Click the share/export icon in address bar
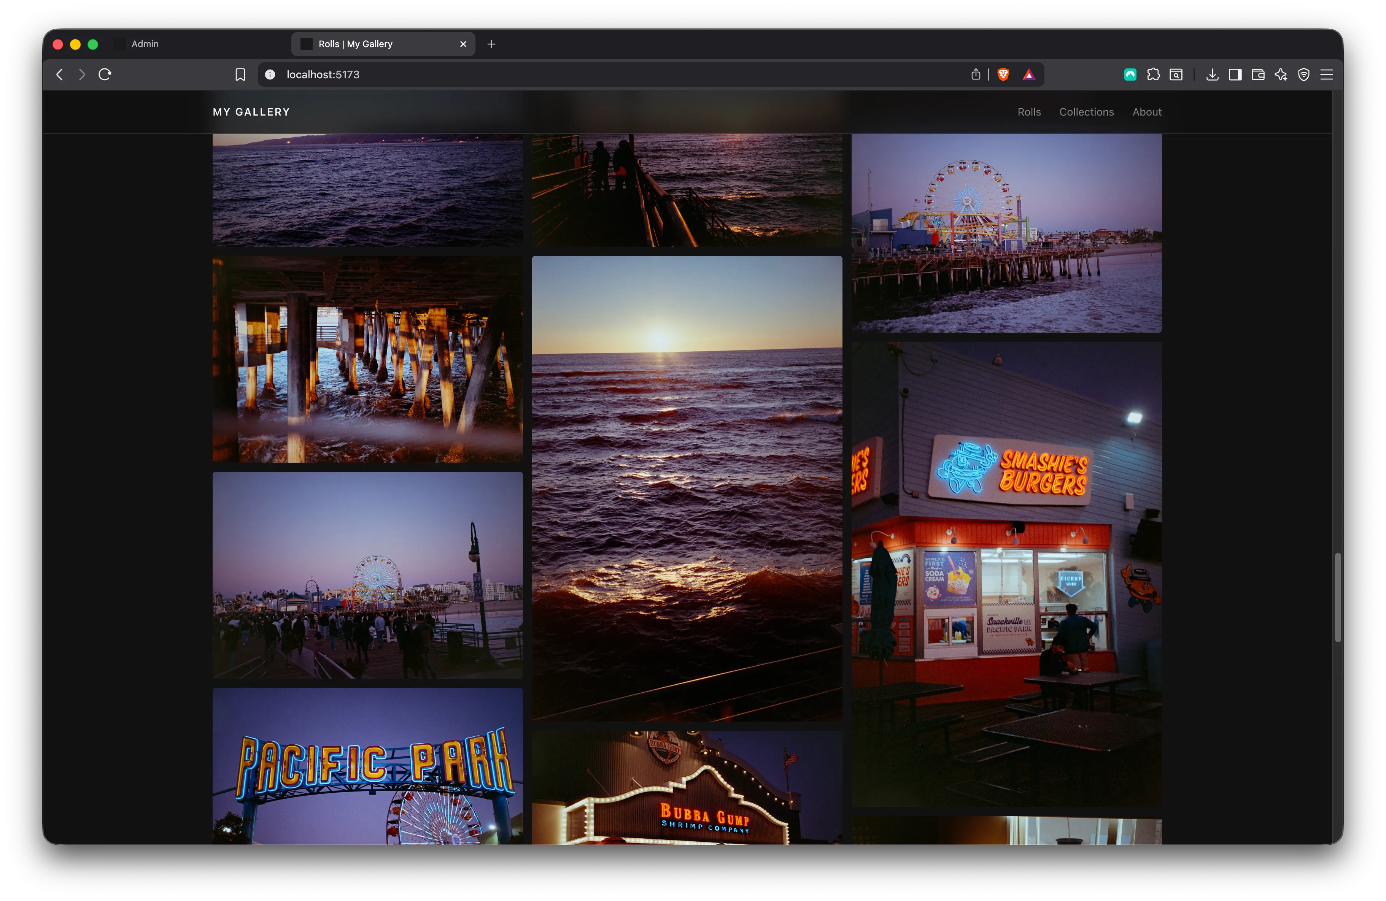The image size is (1386, 901). (976, 74)
